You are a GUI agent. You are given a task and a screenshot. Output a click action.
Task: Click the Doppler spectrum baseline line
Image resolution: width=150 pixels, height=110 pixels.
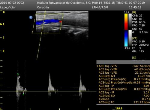click(48, 91)
